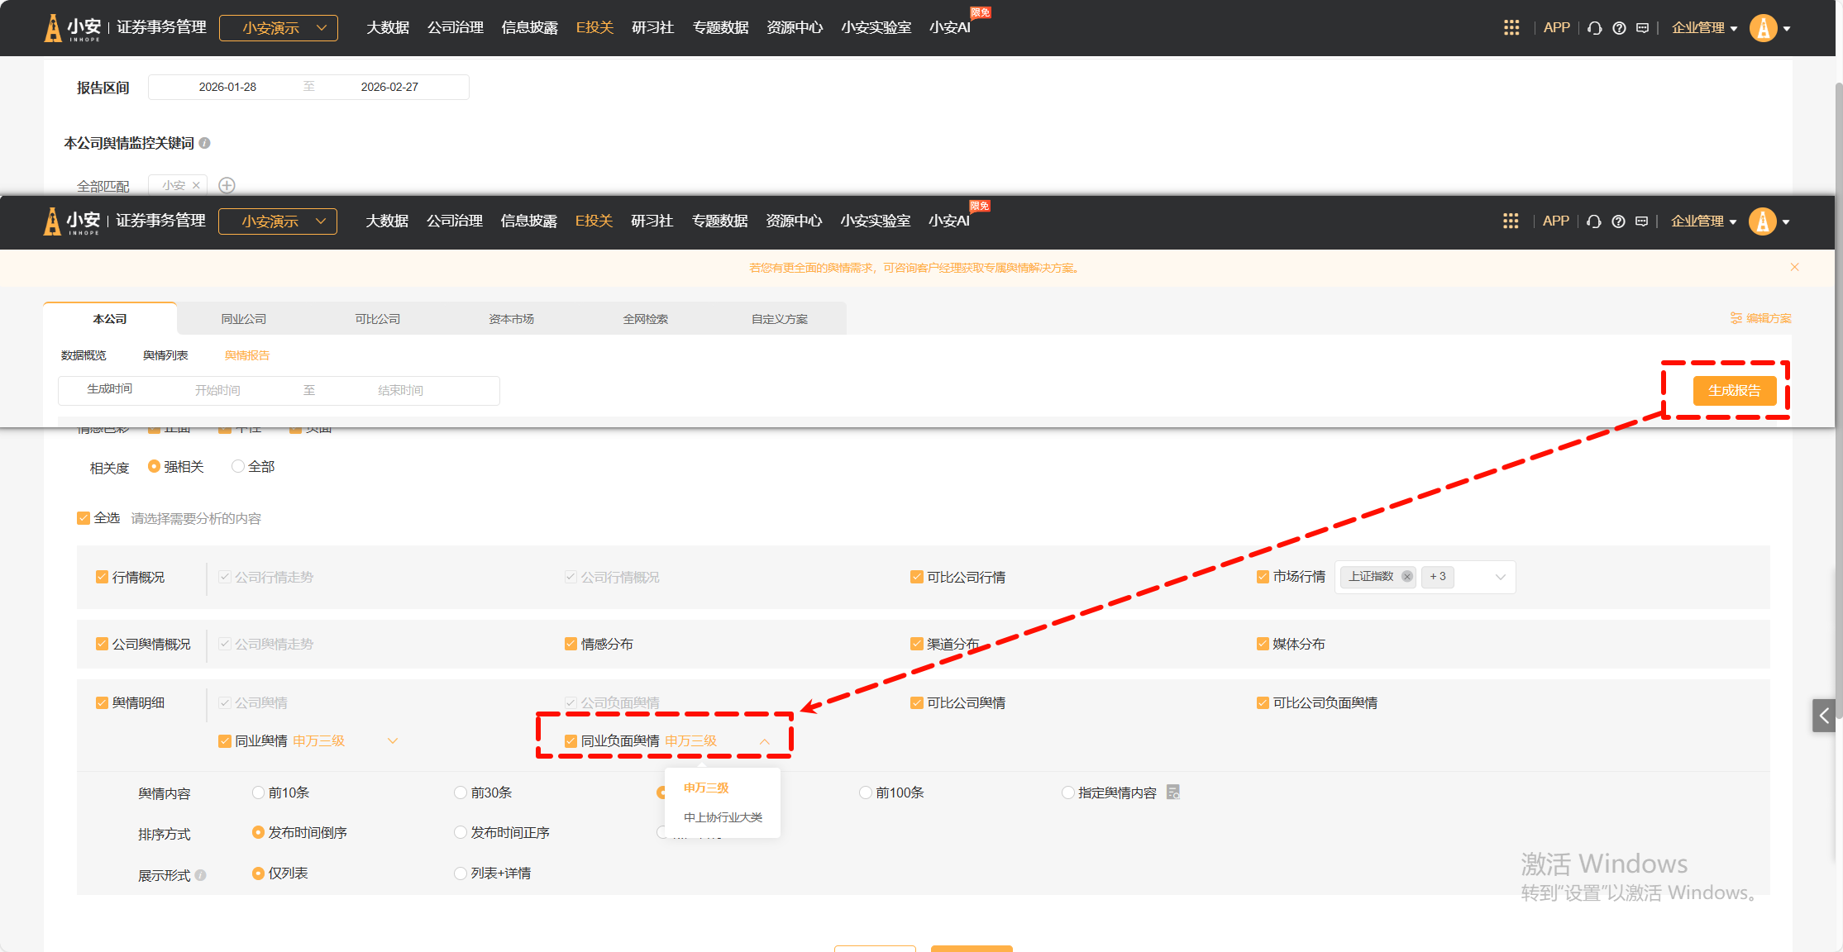Switch to the 同业公司 tab
Viewport: 1843px width, 952px height.
click(x=243, y=319)
